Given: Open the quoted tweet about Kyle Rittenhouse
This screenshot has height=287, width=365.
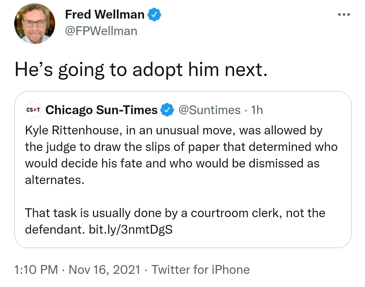Looking at the screenshot, I should point(183,169).
